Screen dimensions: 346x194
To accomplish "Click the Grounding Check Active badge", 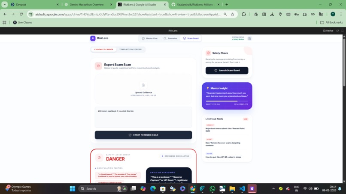I will point(176,156).
